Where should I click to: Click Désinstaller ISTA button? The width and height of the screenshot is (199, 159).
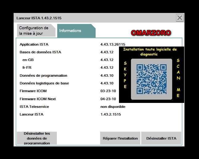coord(161,138)
